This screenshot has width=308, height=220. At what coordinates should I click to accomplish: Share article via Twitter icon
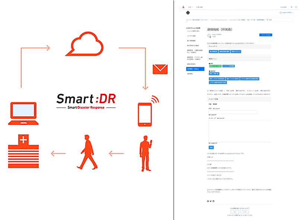coord(211,201)
